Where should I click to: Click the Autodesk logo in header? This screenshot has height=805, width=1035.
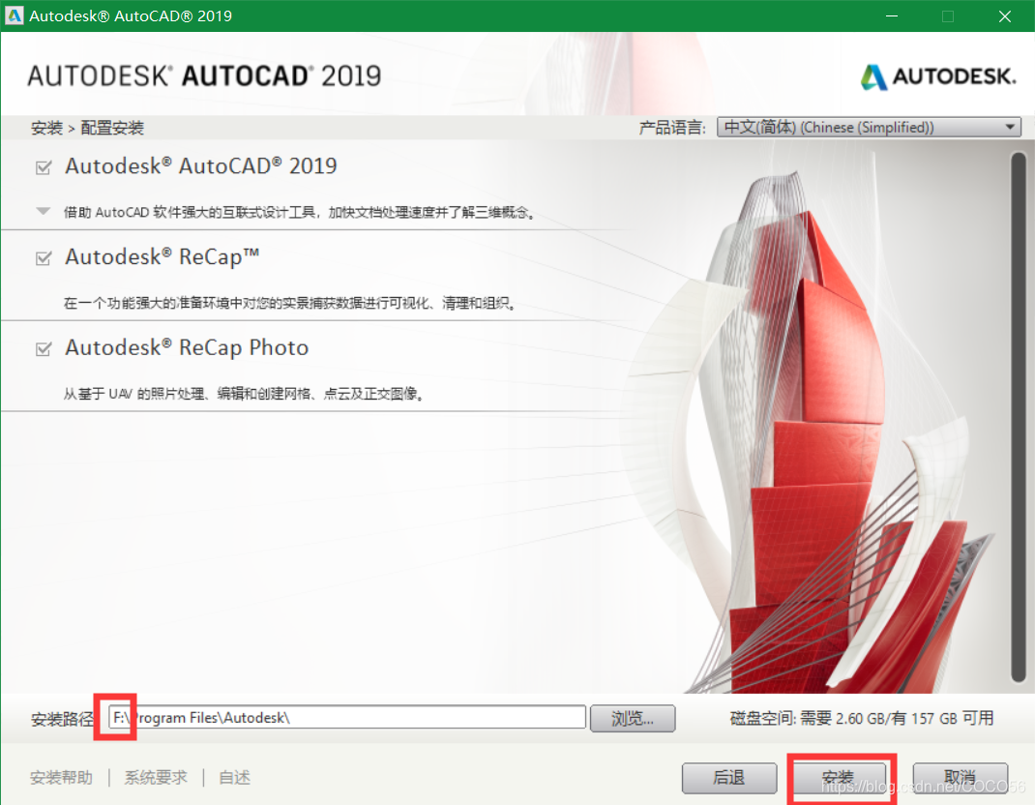coord(937,77)
